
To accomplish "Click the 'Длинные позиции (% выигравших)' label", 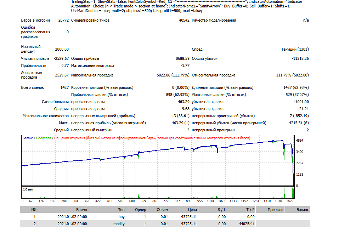I will click(x=222, y=87).
